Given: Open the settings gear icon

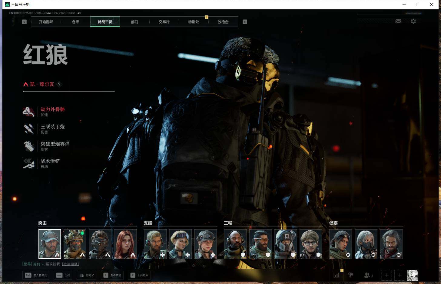Looking at the screenshot, I should point(413,21).
